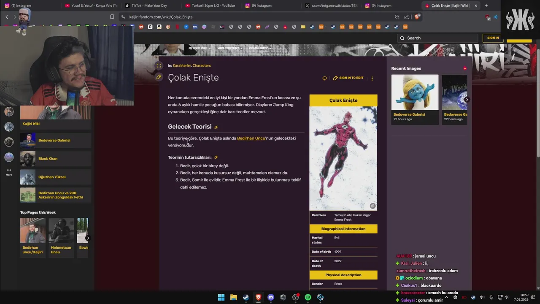This screenshot has height=304, width=540.
Task: Click the infobox image enlarge icon
Action: pyautogui.click(x=373, y=206)
